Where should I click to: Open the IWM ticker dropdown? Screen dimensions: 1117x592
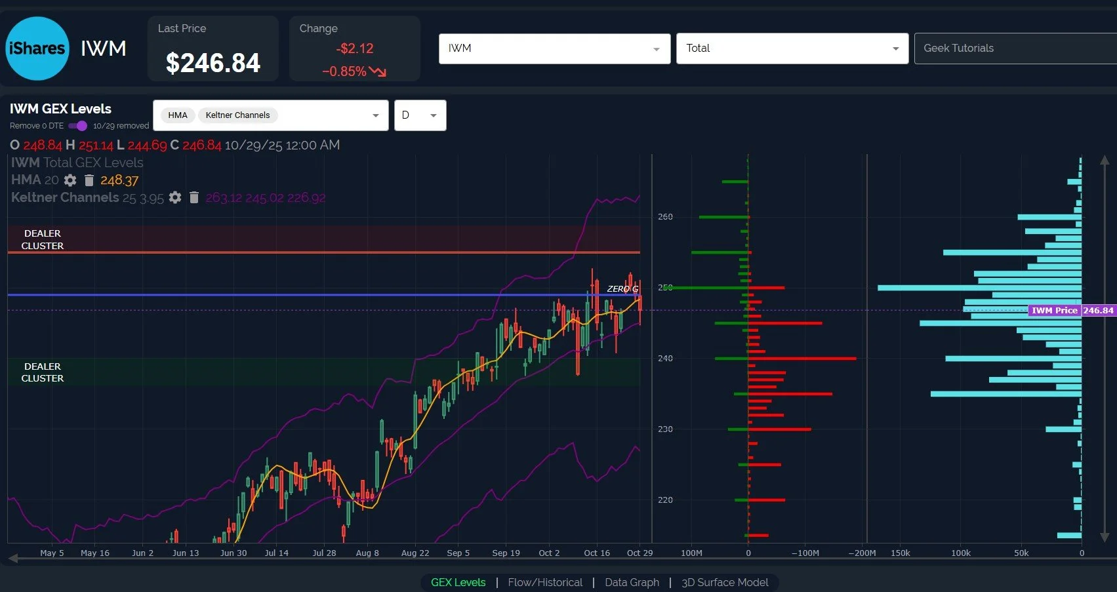554,49
